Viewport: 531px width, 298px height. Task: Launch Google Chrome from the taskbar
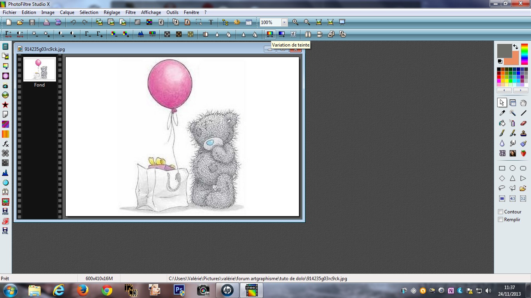point(107,290)
